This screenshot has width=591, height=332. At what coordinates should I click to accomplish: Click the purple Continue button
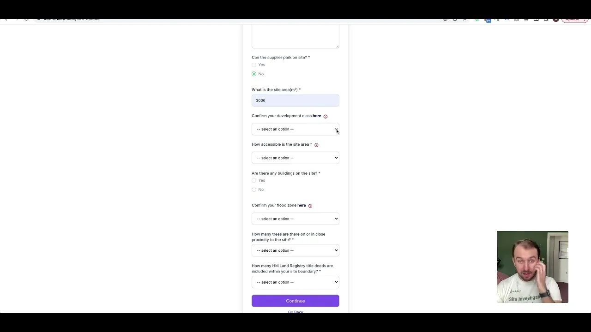tap(295, 301)
